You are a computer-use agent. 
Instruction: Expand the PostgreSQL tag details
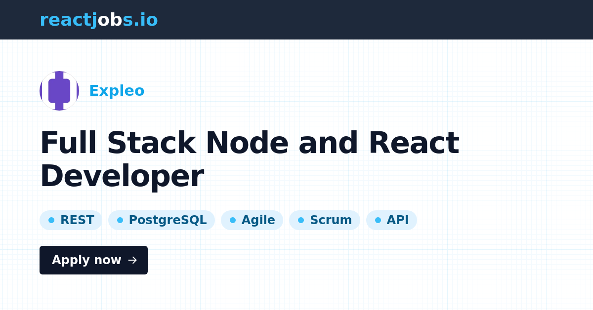point(162,220)
